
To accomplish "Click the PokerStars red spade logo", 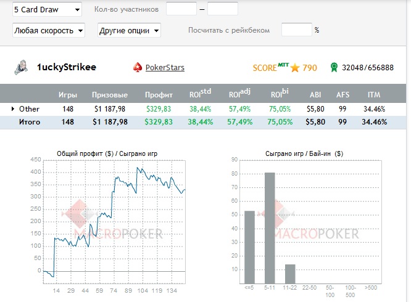I will tap(138, 67).
